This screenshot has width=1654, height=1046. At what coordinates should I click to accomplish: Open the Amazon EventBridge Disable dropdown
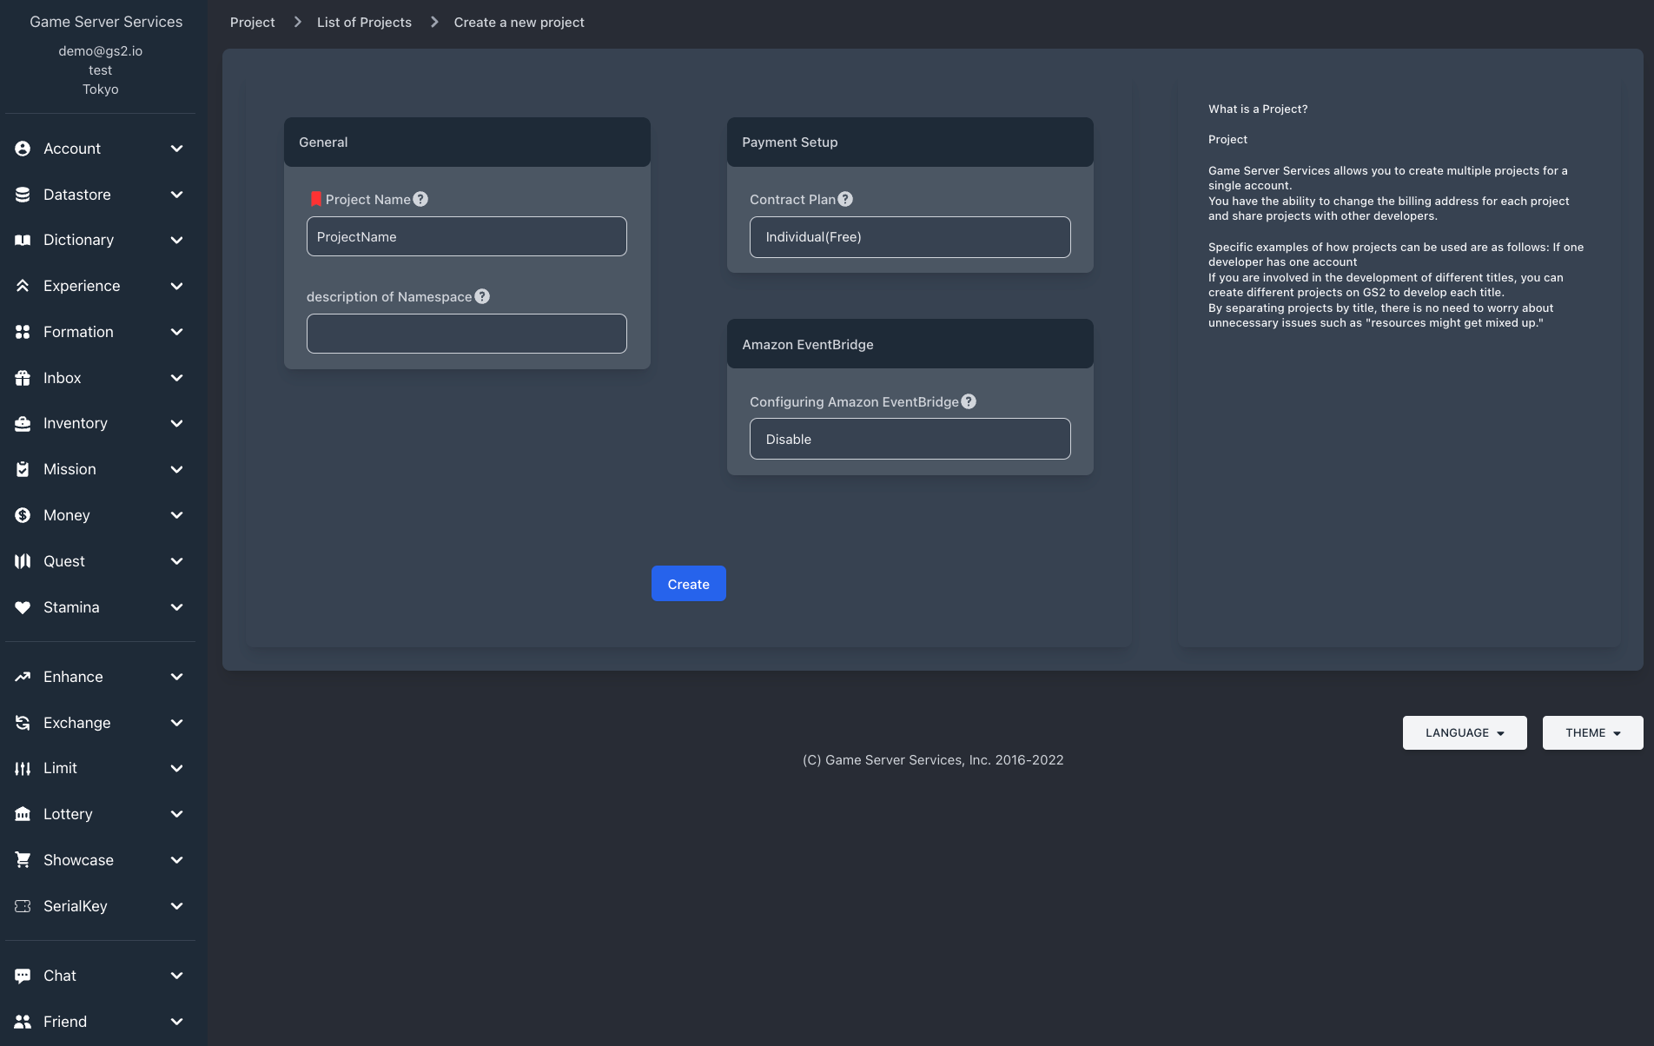click(x=910, y=439)
